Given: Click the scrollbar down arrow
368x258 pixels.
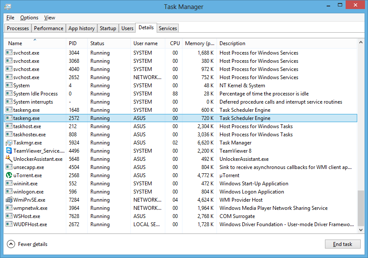Looking at the screenshot, I should [x=361, y=230].
